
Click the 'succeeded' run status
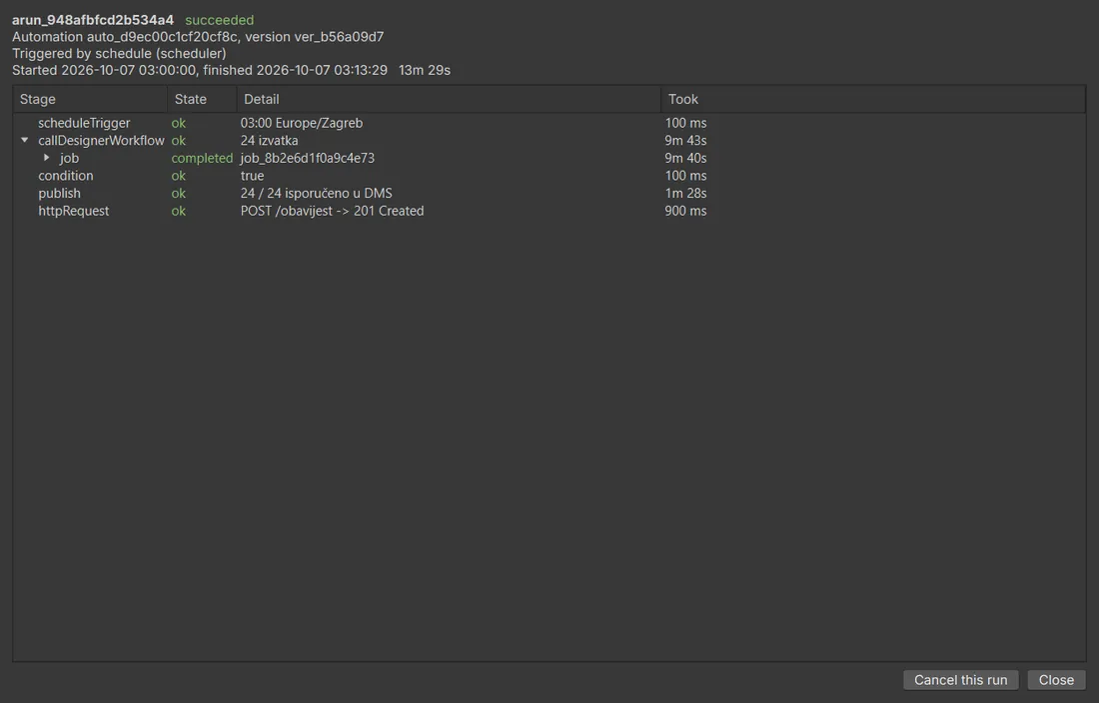tap(220, 20)
